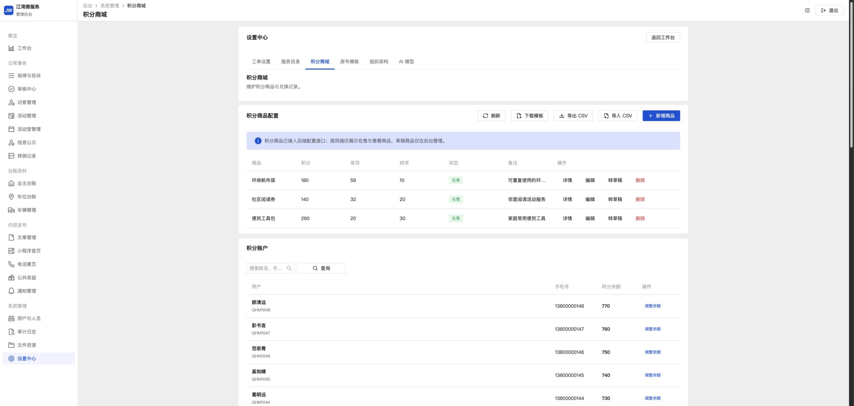
Task: Open 车辆管理 sidebar entry
Action: (x=39, y=210)
